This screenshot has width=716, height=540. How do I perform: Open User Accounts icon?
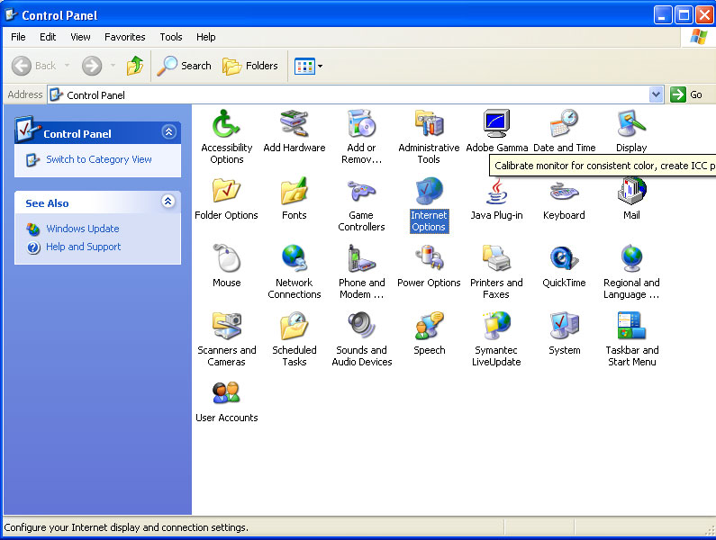click(x=226, y=401)
